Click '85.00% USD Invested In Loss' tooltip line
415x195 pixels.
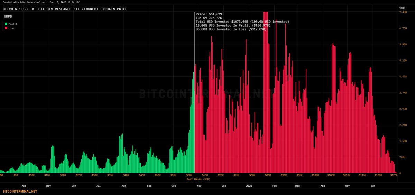coord(231,29)
